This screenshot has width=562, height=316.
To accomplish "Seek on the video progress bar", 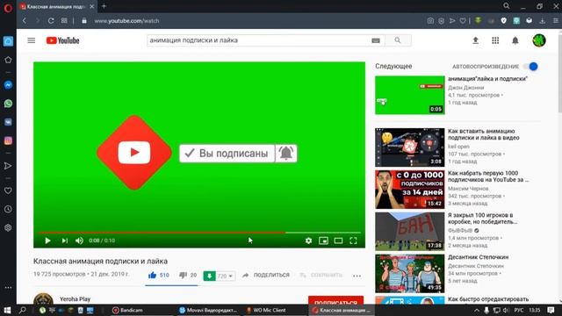I will (x=199, y=233).
